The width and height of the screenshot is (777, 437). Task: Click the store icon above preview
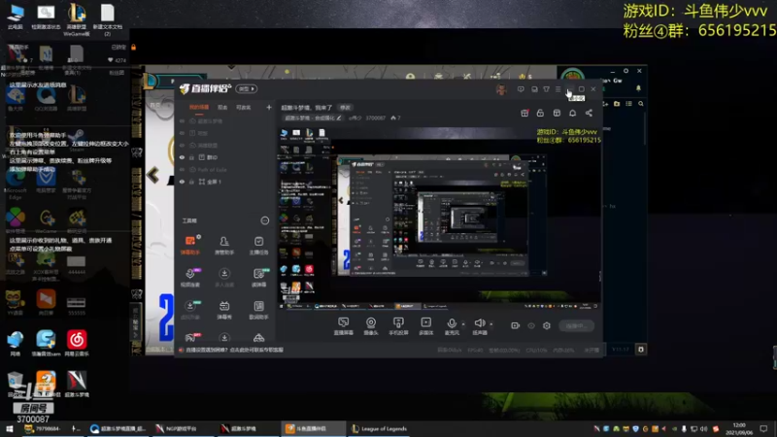[x=557, y=113]
